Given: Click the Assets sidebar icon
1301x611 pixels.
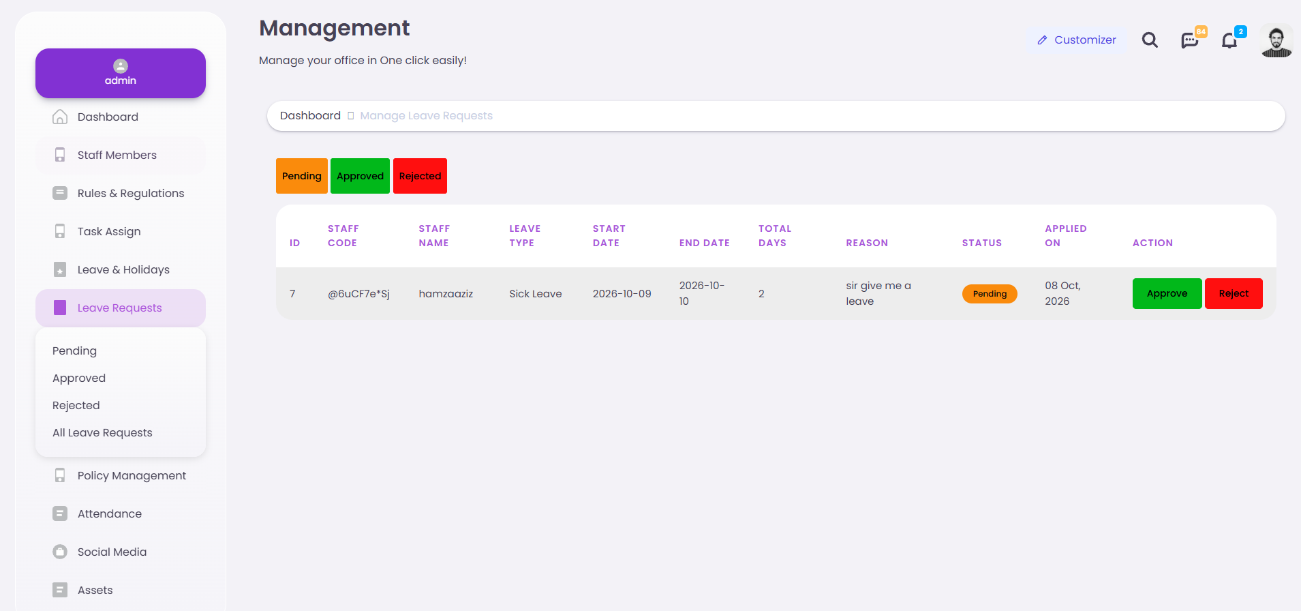Looking at the screenshot, I should [x=60, y=590].
